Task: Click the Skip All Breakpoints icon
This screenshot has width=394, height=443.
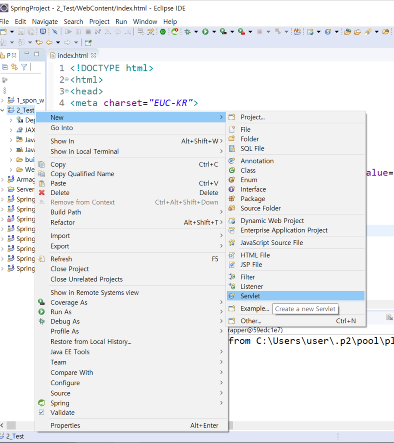Action: pos(55,32)
